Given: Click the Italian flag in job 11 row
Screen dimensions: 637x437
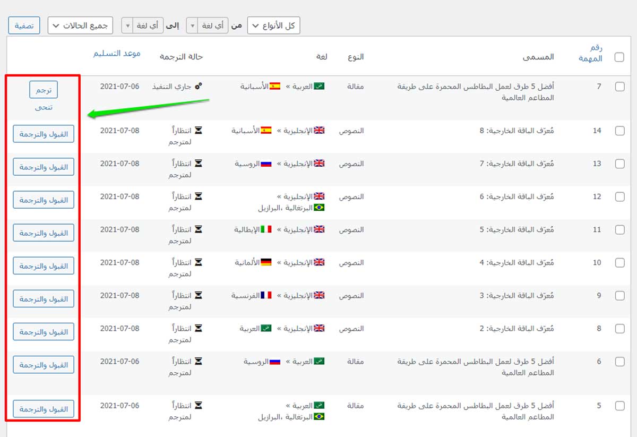Looking at the screenshot, I should point(266,229).
